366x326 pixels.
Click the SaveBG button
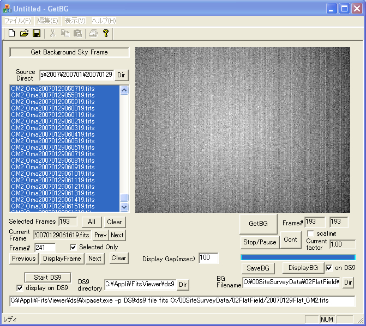pyautogui.click(x=258, y=268)
